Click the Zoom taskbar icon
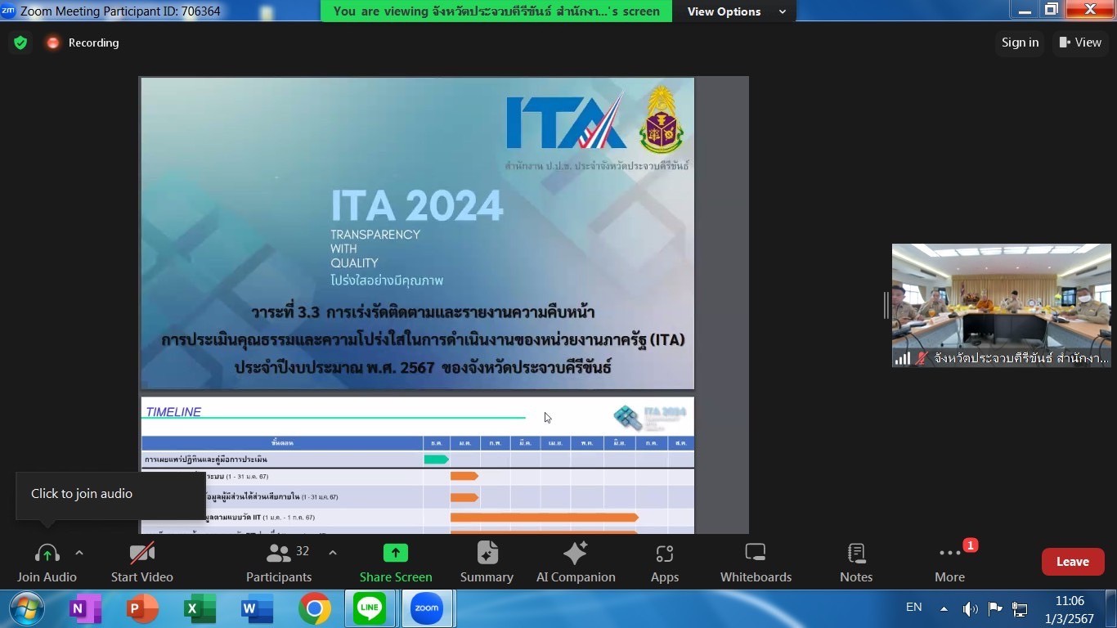The image size is (1117, 628). click(427, 609)
